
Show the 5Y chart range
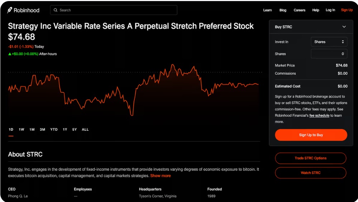tap(75, 129)
